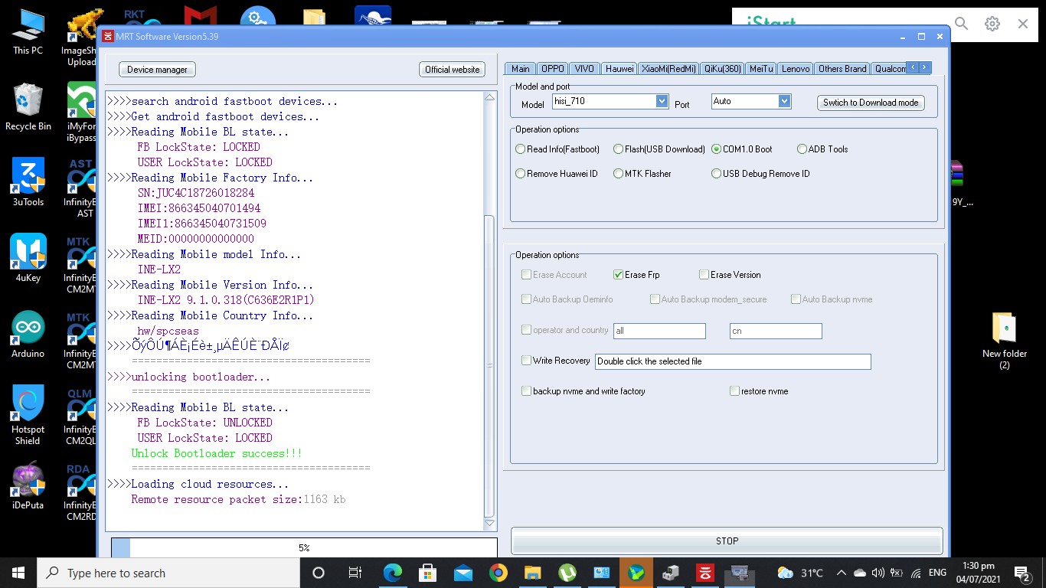
Task: Show hidden system tray icons
Action: point(841,573)
